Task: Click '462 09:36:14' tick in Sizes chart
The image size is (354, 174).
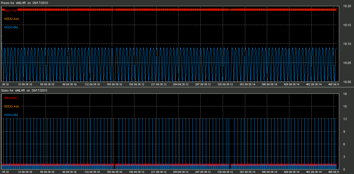Action: click(x=314, y=172)
